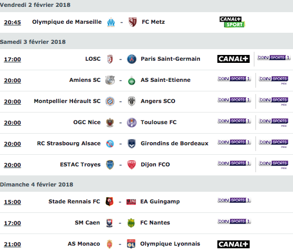Click the Toulouse FC purple crest
The image size is (293, 252).
pos(132,123)
